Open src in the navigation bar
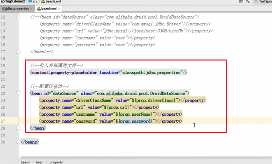Screen dimensions: 272x164 [35, 1]
